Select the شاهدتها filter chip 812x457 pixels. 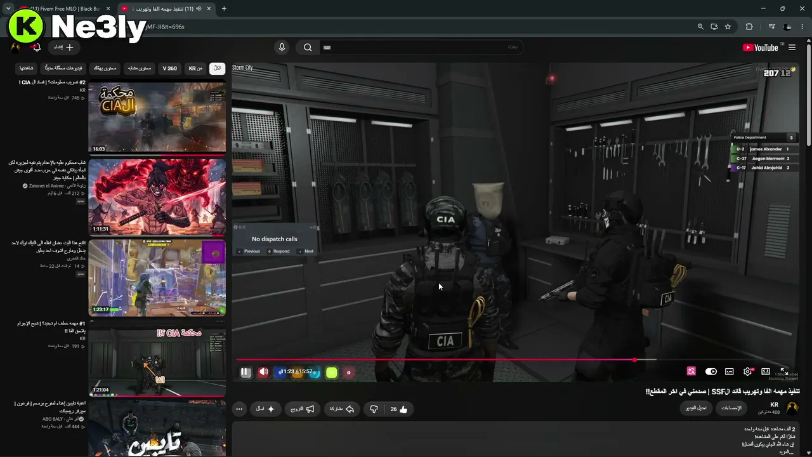click(x=27, y=68)
